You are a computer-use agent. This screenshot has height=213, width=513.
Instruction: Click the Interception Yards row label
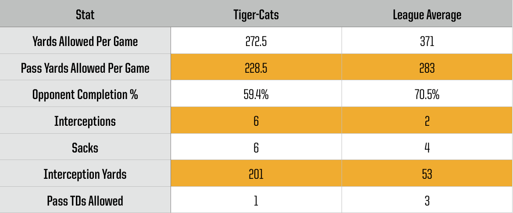pos(85,174)
